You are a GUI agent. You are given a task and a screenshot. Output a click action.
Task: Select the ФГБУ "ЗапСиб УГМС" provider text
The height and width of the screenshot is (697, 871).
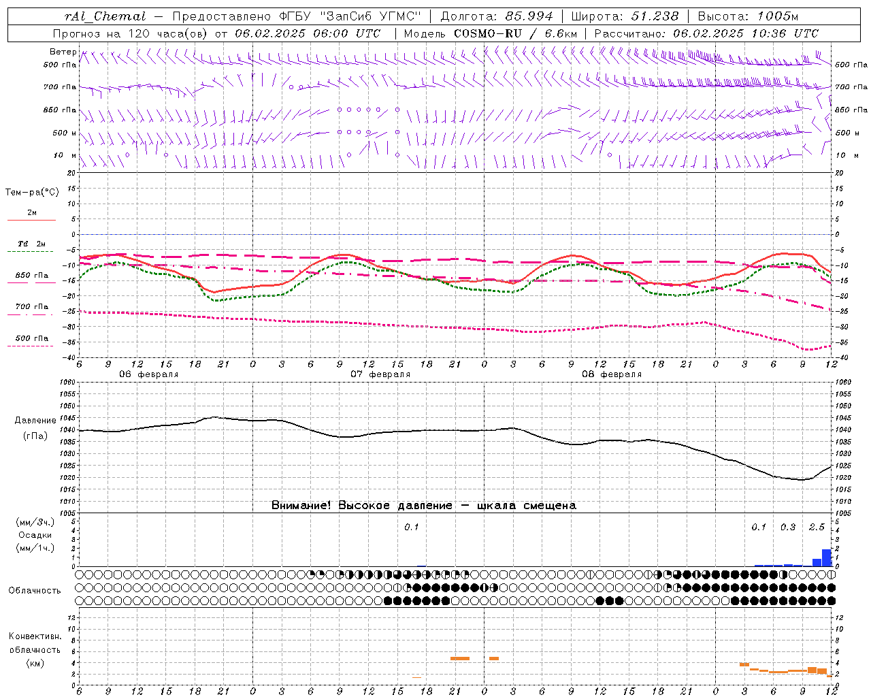pos(351,16)
